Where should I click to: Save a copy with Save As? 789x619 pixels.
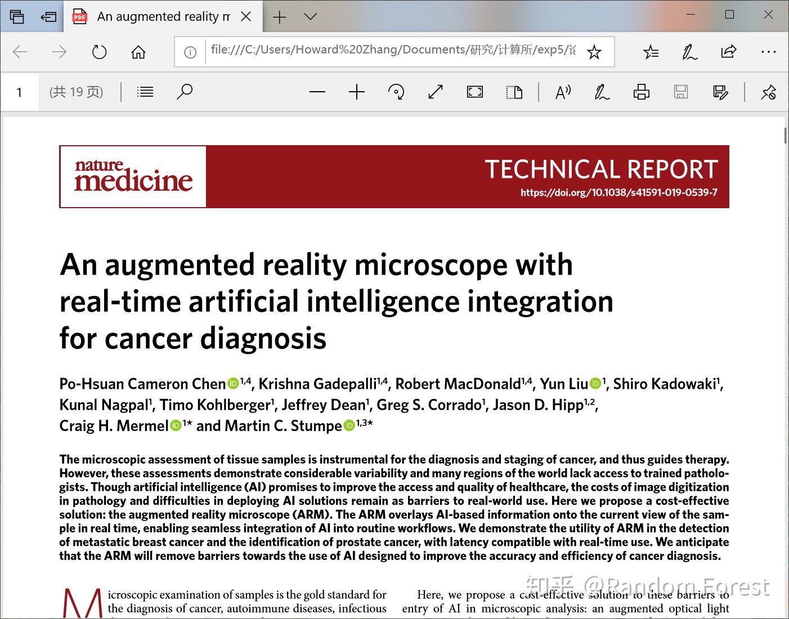coord(720,92)
